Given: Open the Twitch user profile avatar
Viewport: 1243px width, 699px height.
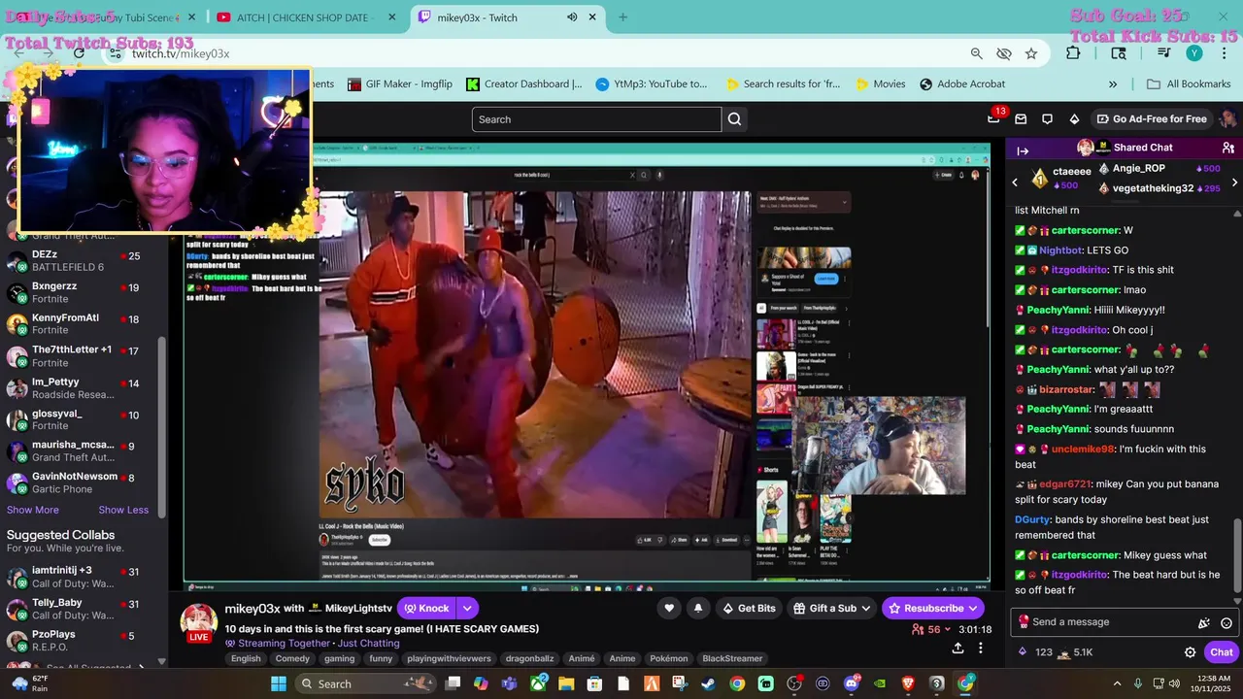Looking at the screenshot, I should coord(1227,119).
